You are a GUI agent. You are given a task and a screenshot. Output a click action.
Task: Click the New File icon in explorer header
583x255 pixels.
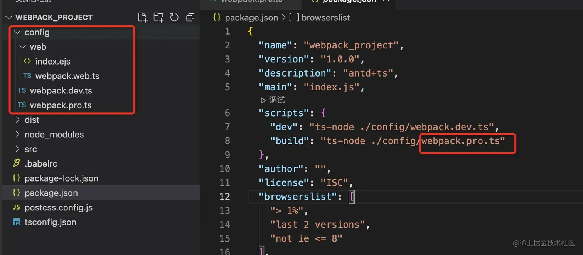(x=143, y=17)
